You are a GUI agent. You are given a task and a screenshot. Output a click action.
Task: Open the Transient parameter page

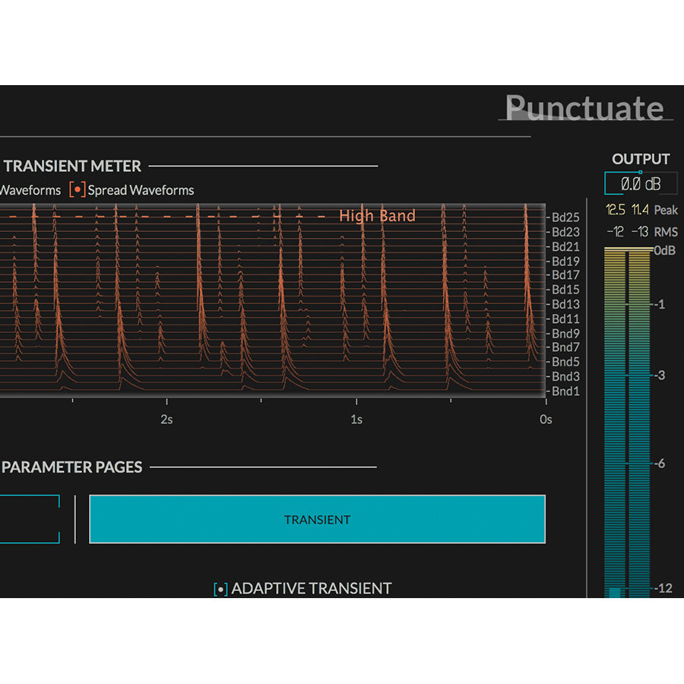coord(317,520)
